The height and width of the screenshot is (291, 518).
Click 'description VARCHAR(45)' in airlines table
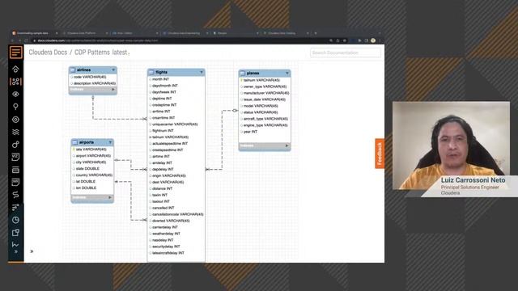95,83
